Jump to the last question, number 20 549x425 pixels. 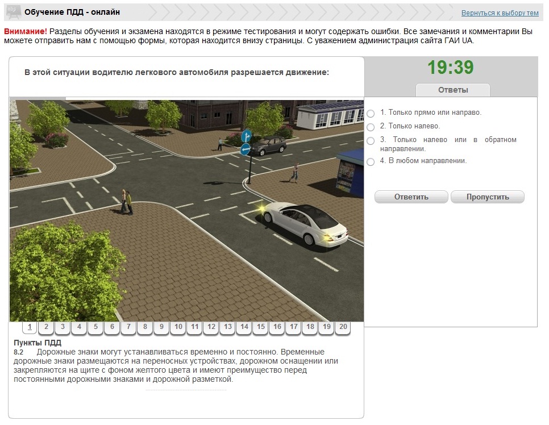[343, 327]
